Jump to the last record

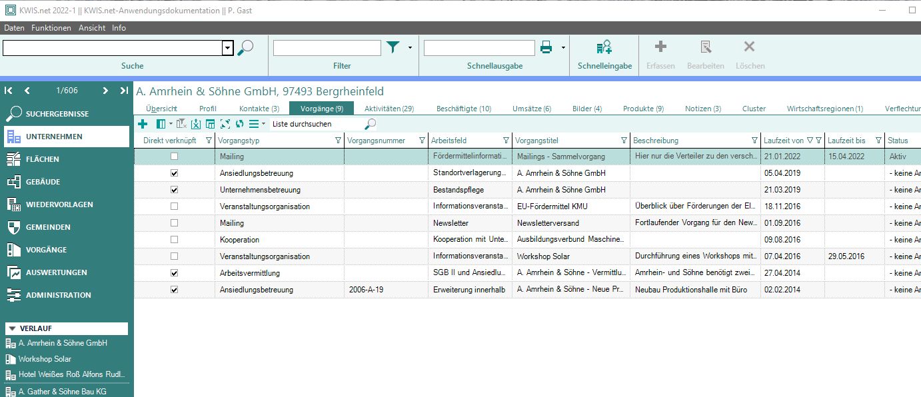click(124, 91)
